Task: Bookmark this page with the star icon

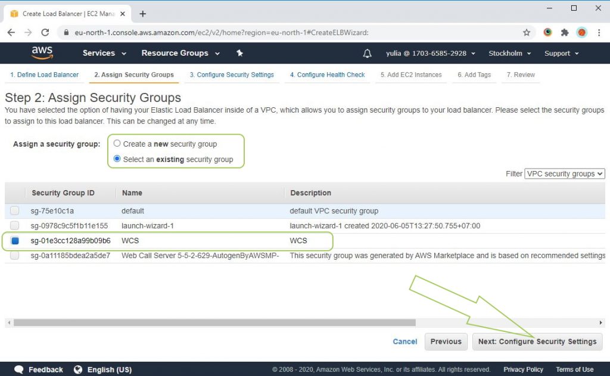Action: tap(527, 33)
